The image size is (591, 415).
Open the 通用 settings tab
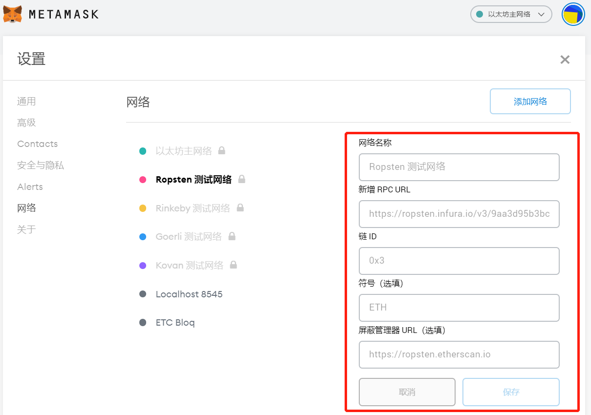[26, 101]
